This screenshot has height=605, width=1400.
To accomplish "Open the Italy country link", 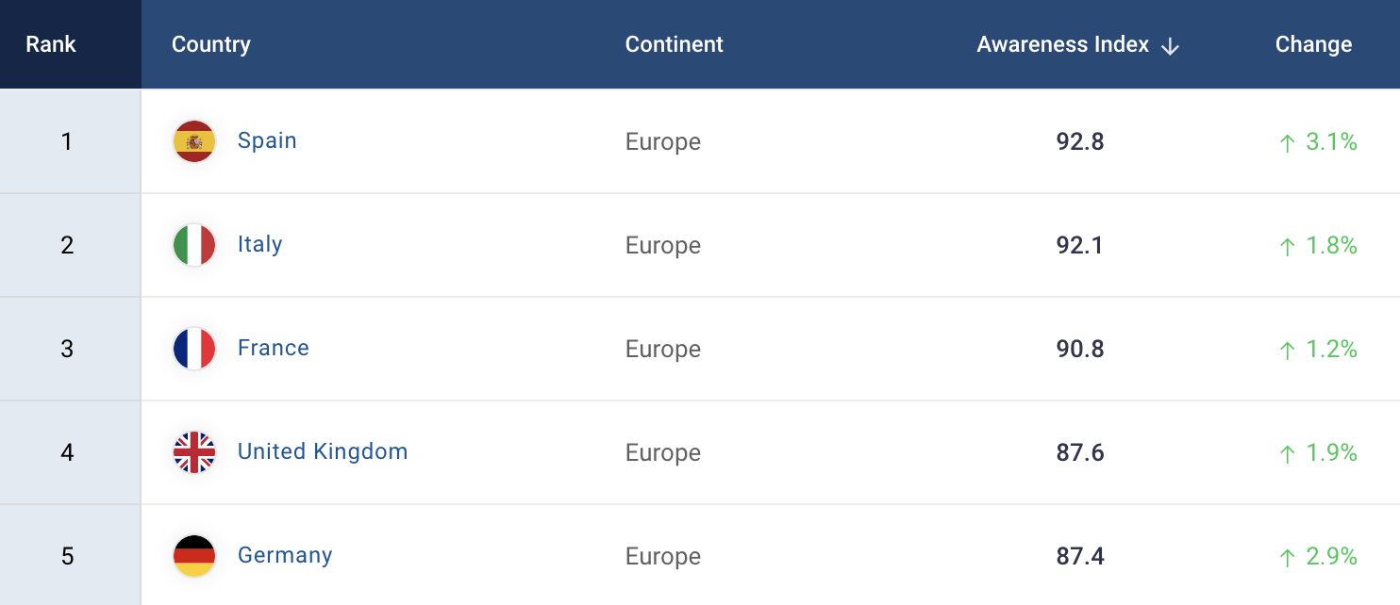I will point(259,244).
